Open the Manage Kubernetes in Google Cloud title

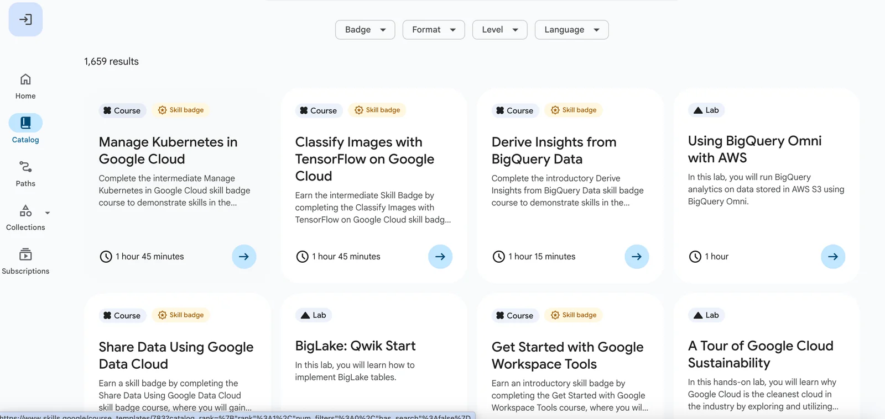click(x=168, y=150)
